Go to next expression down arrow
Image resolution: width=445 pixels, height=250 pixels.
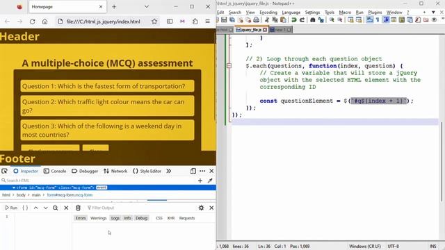[46, 208]
